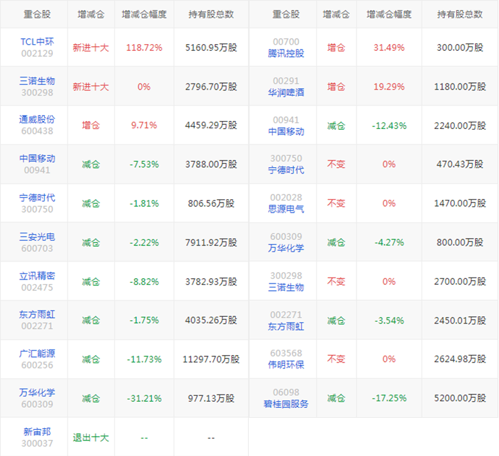Open 通威股份 stock link
This screenshot has width=499, height=456.
pos(37,119)
